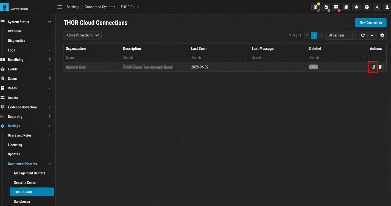
Task: Click the Events icon in sidebar
Action: click(x=2, y=69)
